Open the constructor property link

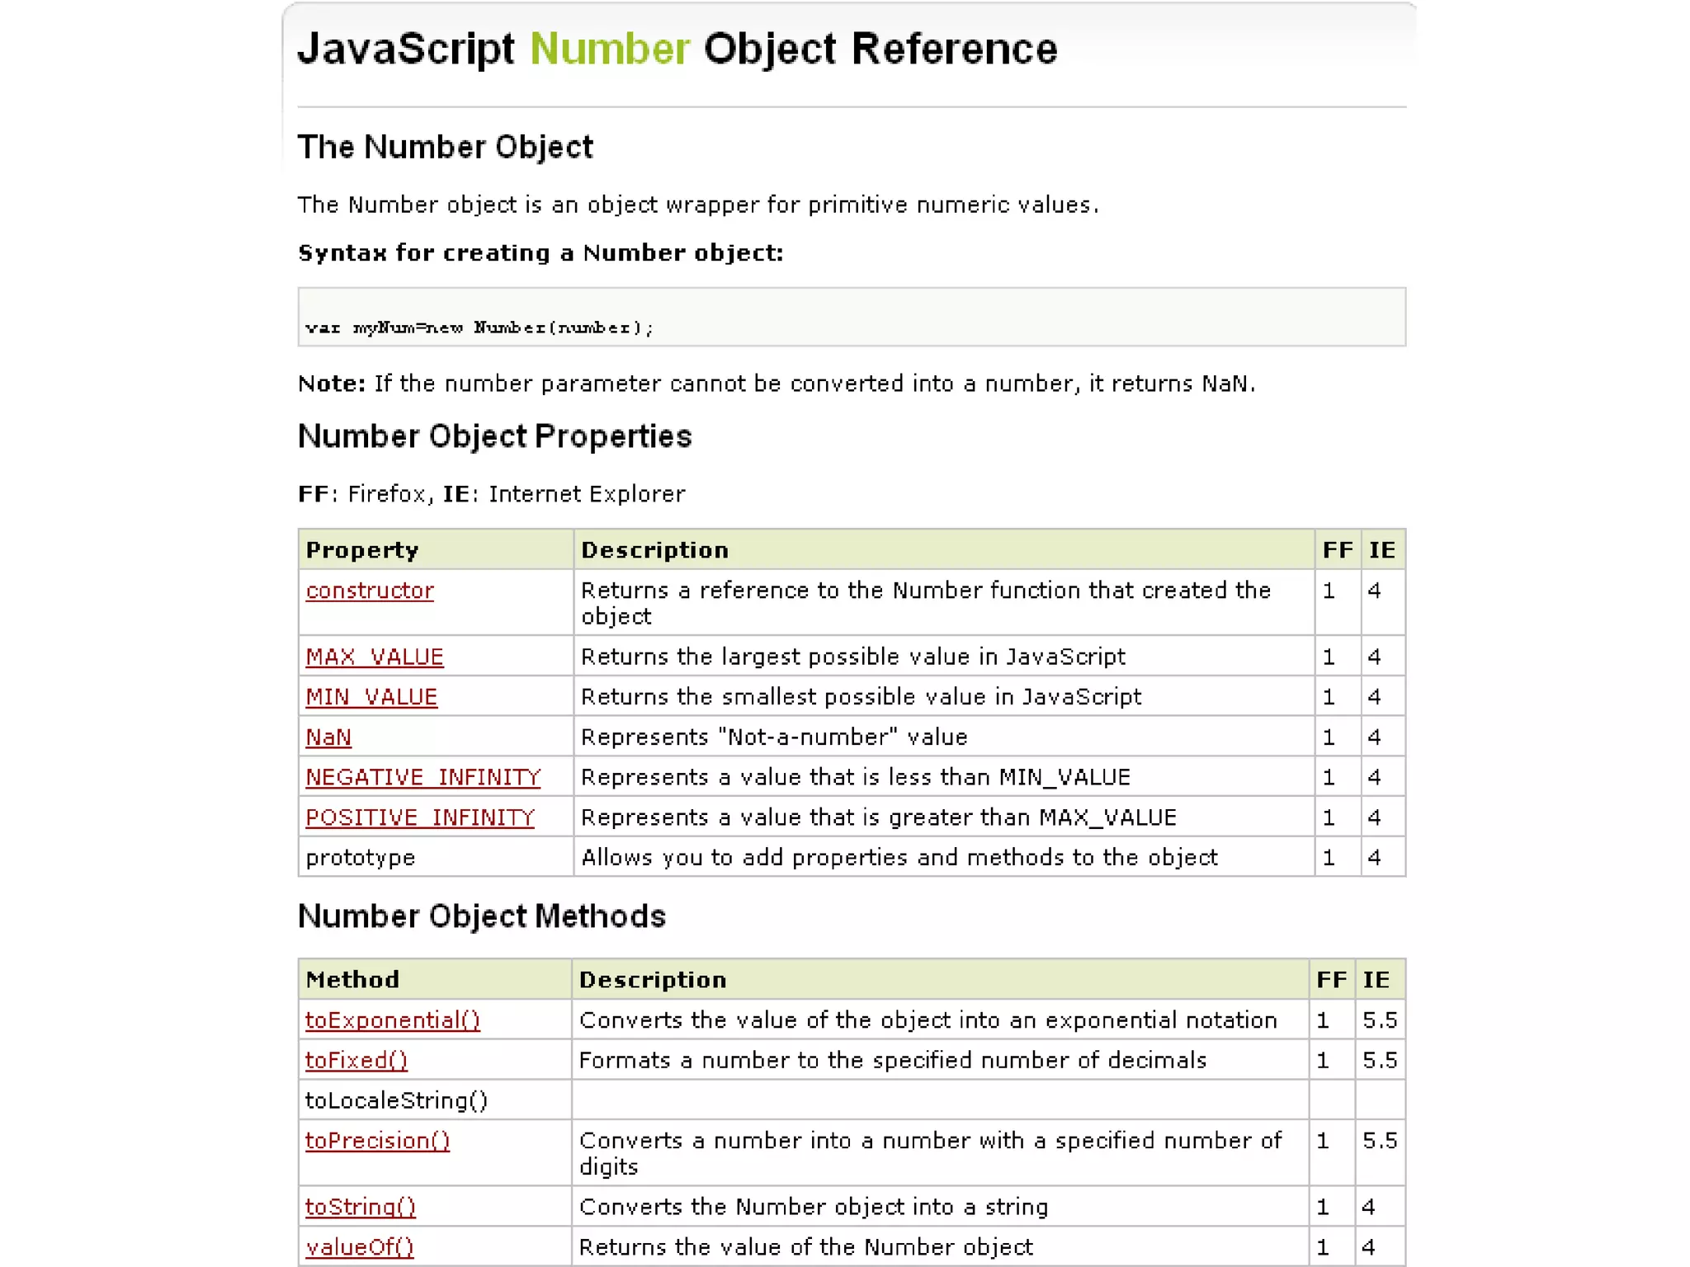click(369, 591)
